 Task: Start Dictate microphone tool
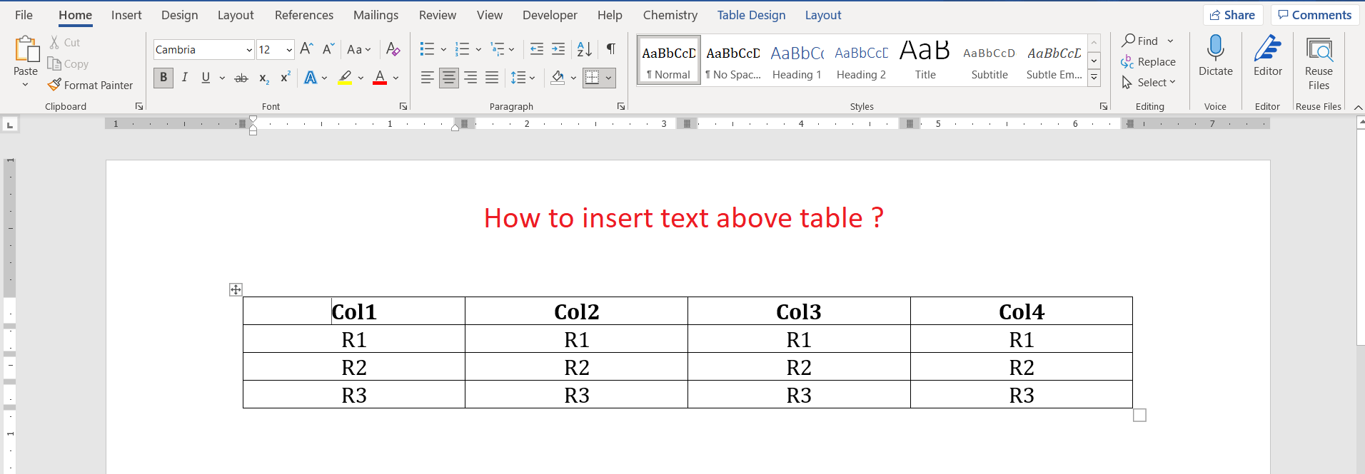pyautogui.click(x=1215, y=56)
